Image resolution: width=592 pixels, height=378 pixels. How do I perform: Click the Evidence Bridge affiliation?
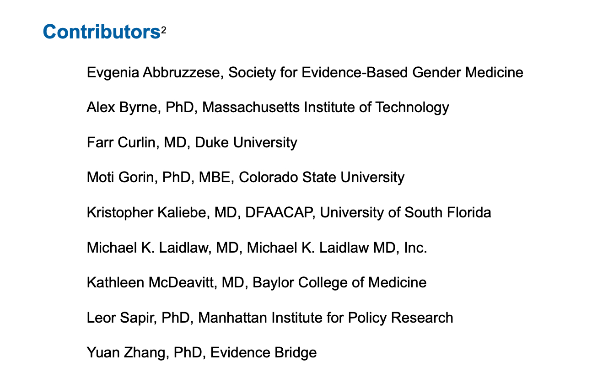click(x=263, y=353)
